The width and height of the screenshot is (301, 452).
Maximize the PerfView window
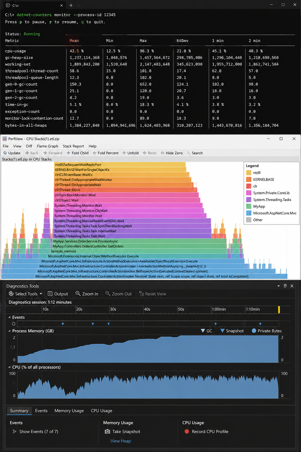281,139
